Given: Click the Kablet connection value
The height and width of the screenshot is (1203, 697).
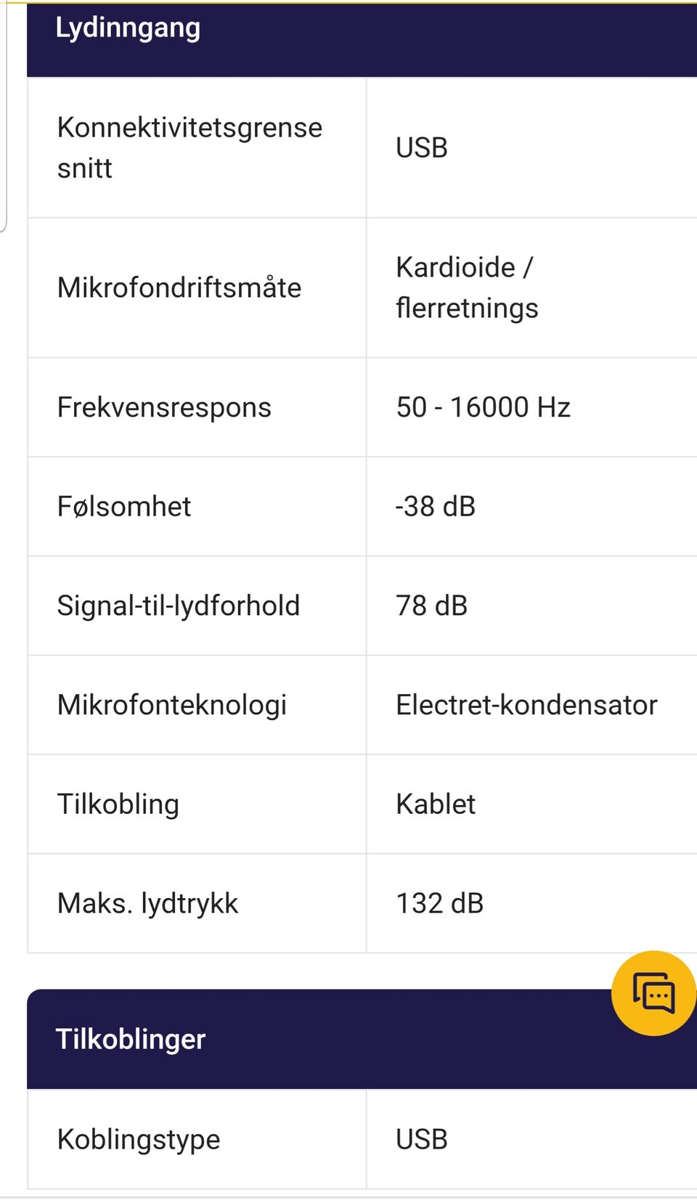Looking at the screenshot, I should 436,804.
